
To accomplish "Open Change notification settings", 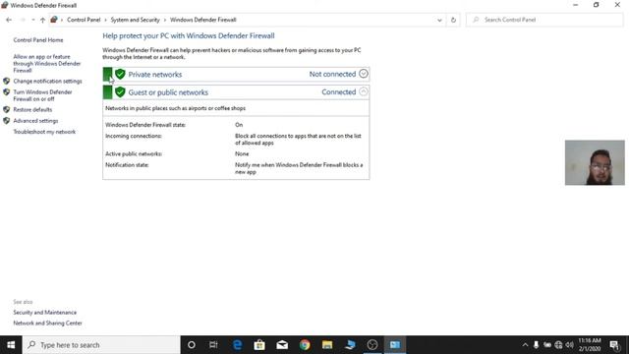I will coord(47,81).
